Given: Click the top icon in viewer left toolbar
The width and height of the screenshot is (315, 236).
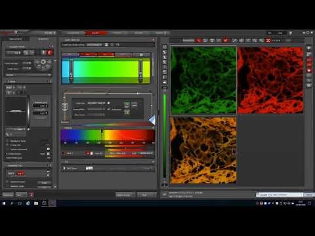Looking at the screenshot, I should click(x=165, y=47).
